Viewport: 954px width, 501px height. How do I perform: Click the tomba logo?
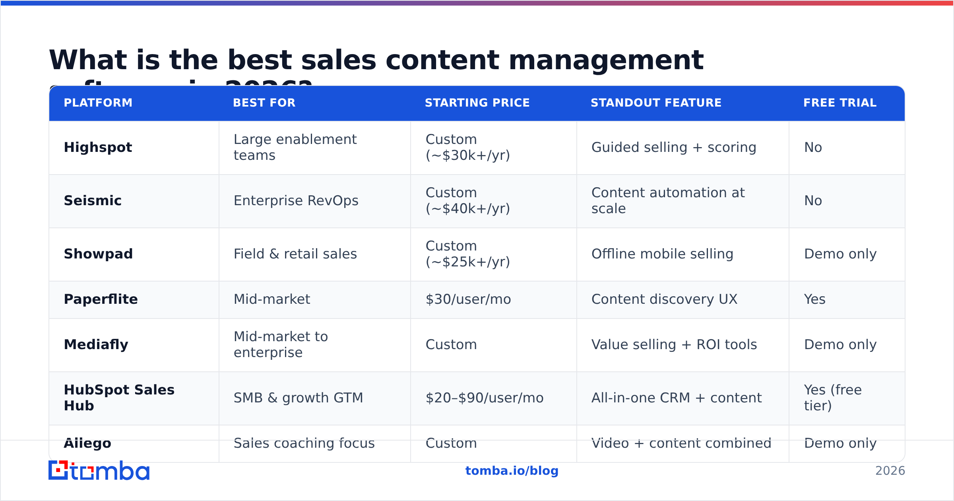[99, 470]
